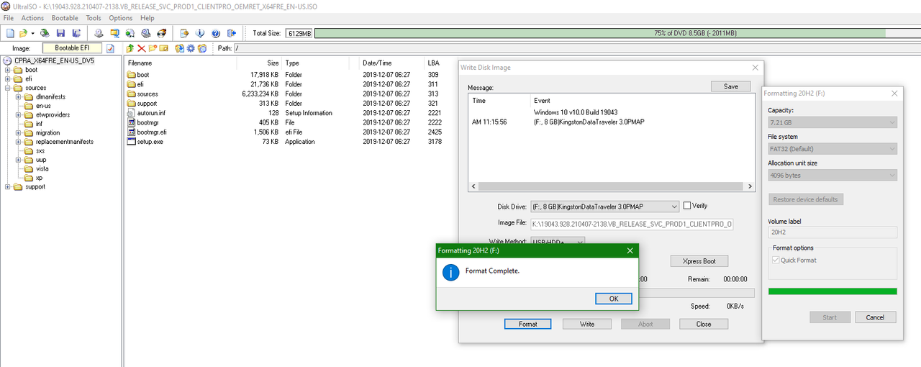The width and height of the screenshot is (921, 367).
Task: Click the Make CD/DVD Image disc drive icon
Action: [99, 33]
